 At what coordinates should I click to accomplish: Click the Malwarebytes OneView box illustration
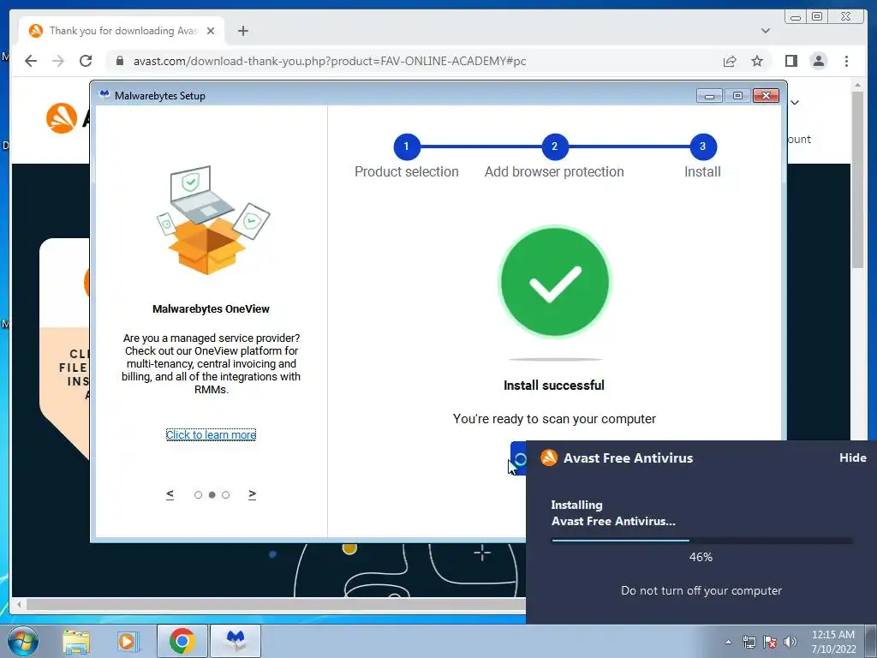[212, 220]
